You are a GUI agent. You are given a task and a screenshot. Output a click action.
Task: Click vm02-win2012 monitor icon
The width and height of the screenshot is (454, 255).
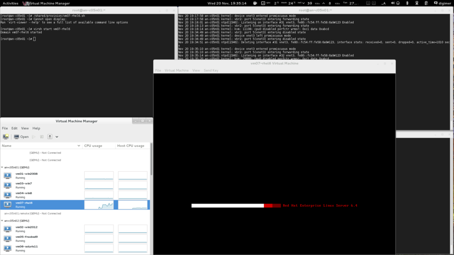(x=8, y=229)
